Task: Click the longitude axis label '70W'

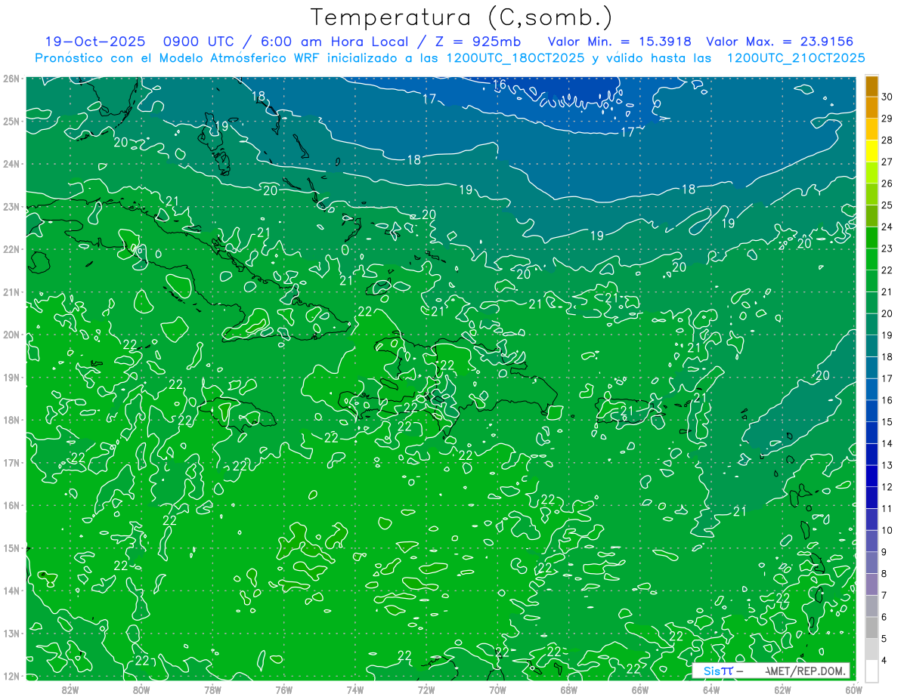Action: click(497, 689)
